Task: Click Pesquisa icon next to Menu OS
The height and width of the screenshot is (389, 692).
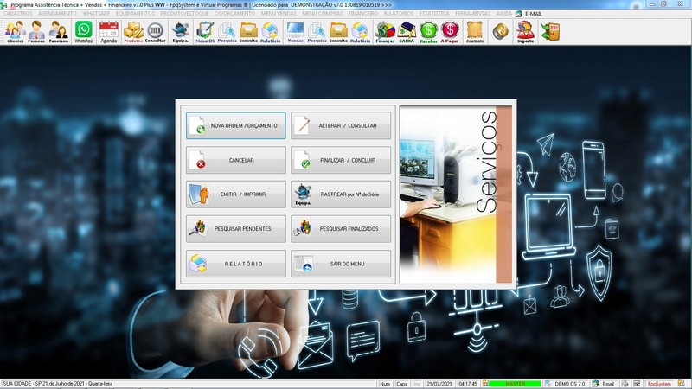Action: [x=227, y=32]
